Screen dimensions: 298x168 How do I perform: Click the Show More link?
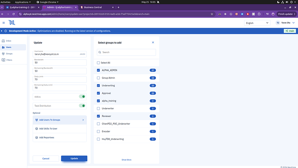pos(127,160)
